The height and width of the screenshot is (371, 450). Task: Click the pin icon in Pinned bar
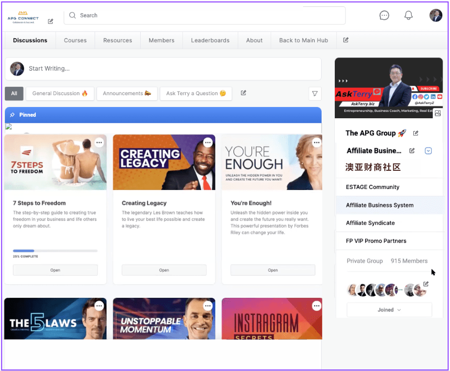coord(12,115)
